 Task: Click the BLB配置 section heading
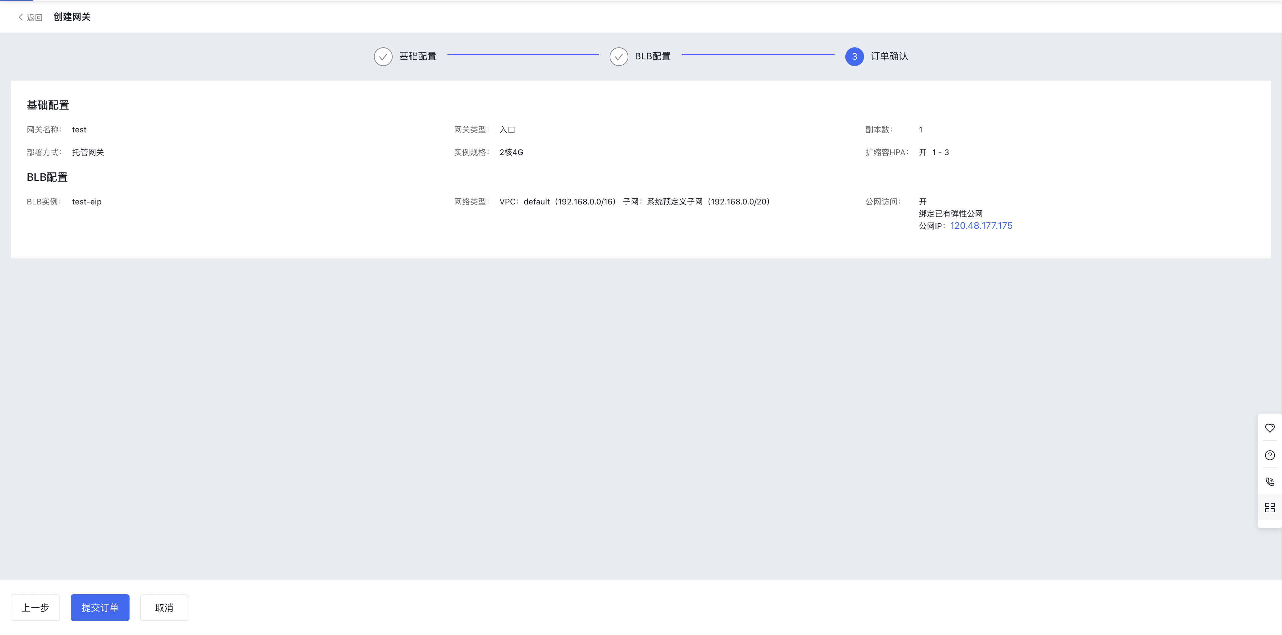tap(47, 177)
